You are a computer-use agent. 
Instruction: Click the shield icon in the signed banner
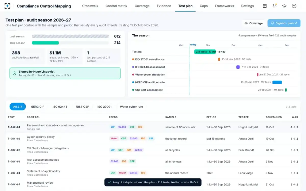pos(15,73)
